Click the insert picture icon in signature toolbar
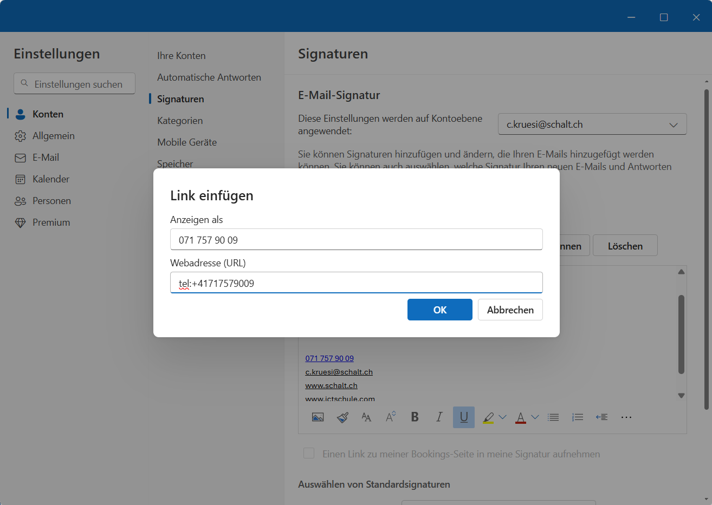The image size is (712, 505). click(318, 417)
